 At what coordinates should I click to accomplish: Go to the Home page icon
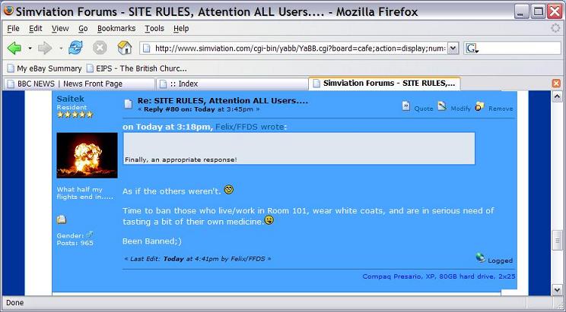pyautogui.click(x=124, y=48)
